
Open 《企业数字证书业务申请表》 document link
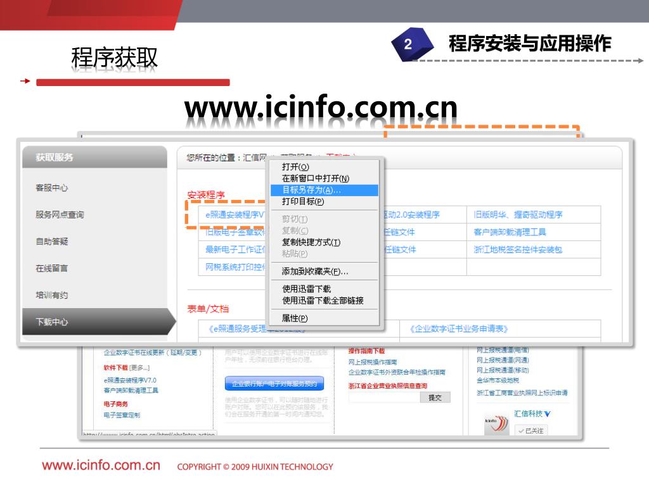pos(459,329)
